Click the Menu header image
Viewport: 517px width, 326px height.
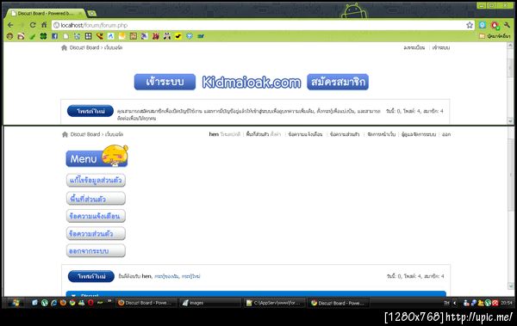click(97, 156)
